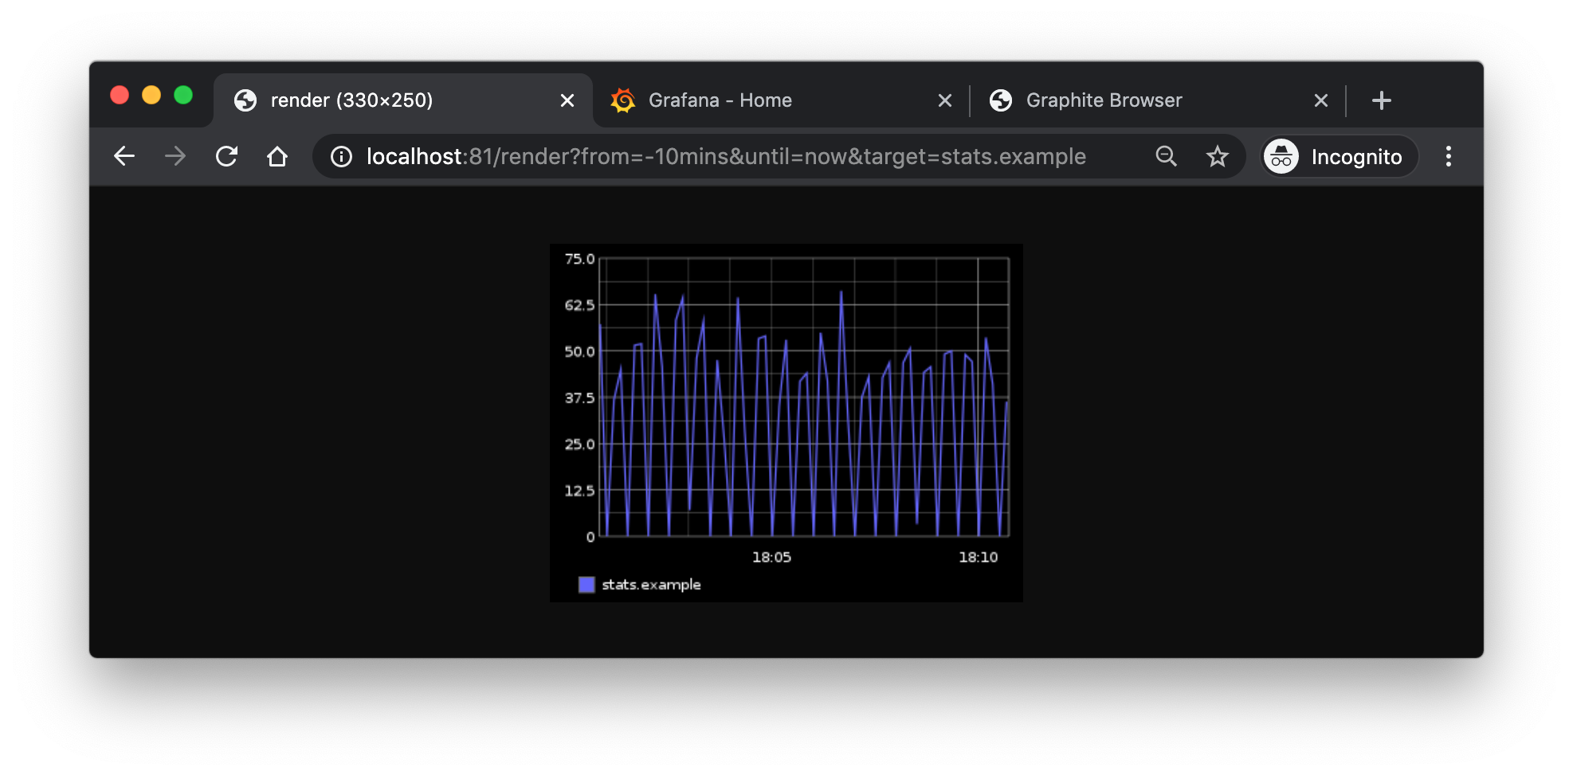The height and width of the screenshot is (776, 1573).
Task: Click the 12.5 y-axis label
Action: coord(579,491)
